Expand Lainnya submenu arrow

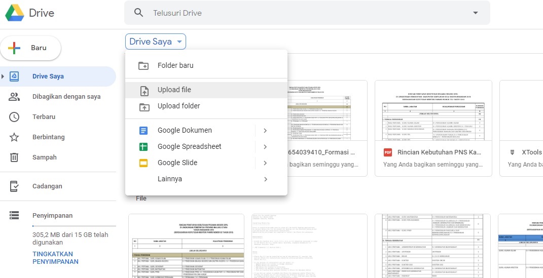click(x=265, y=179)
